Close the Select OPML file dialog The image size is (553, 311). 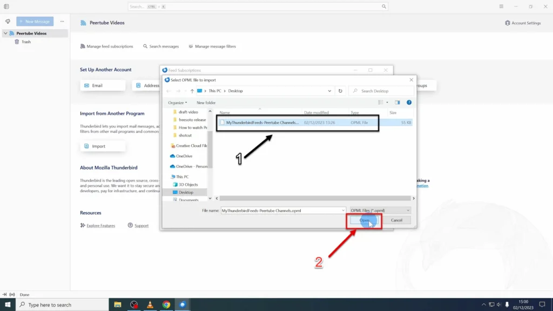tap(411, 80)
